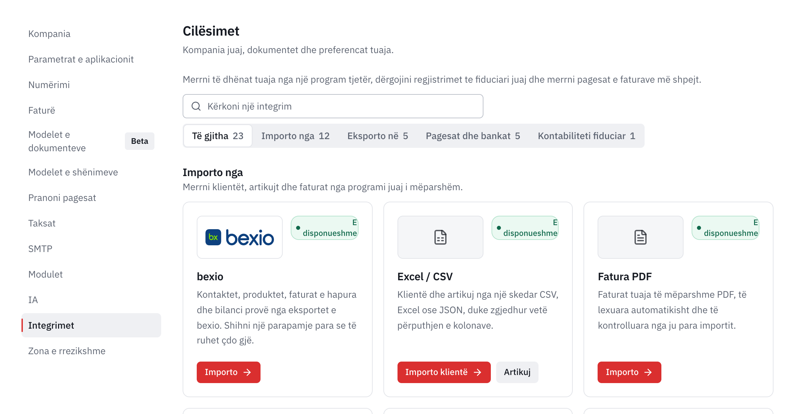
Task: Click the Cilësimet page heading
Action: pyautogui.click(x=211, y=31)
